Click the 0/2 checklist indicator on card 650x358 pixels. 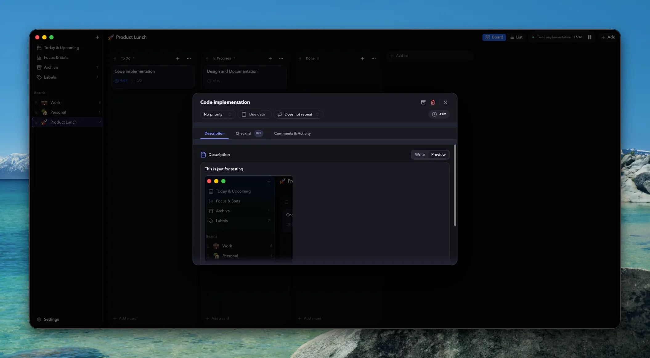(136, 81)
